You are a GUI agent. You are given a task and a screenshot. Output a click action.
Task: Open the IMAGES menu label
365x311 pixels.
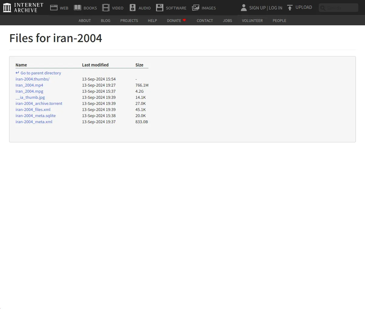pyautogui.click(x=209, y=8)
